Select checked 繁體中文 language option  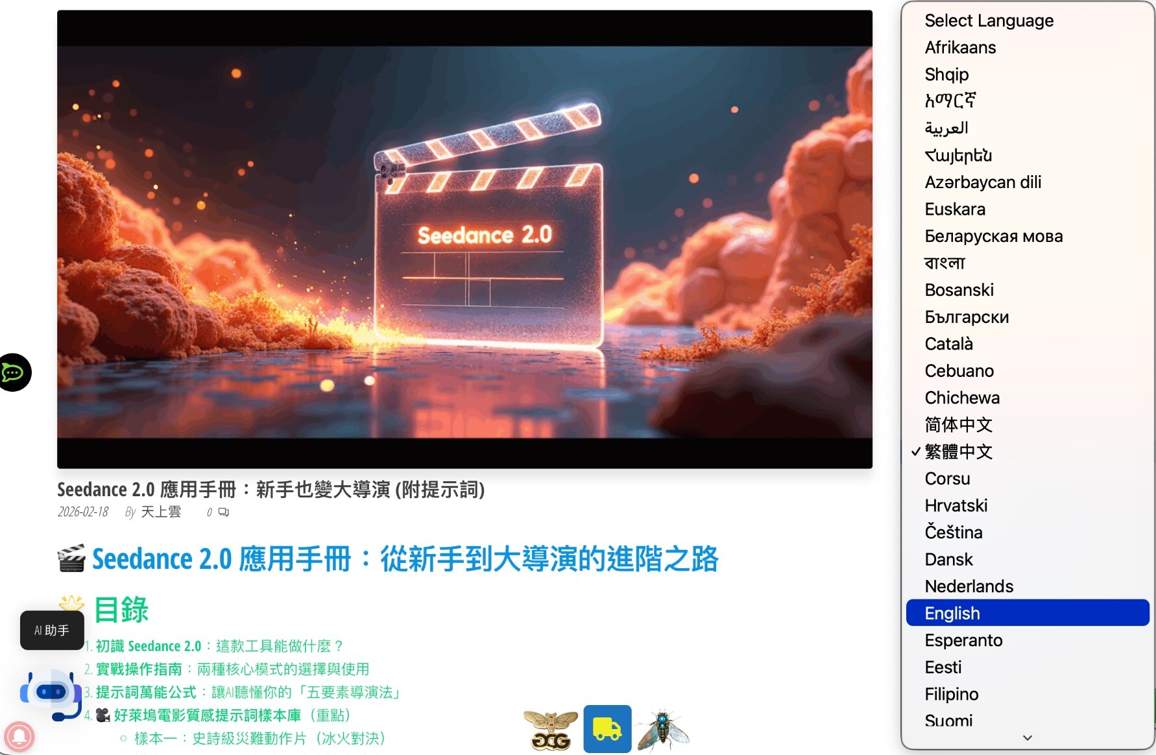tap(958, 451)
